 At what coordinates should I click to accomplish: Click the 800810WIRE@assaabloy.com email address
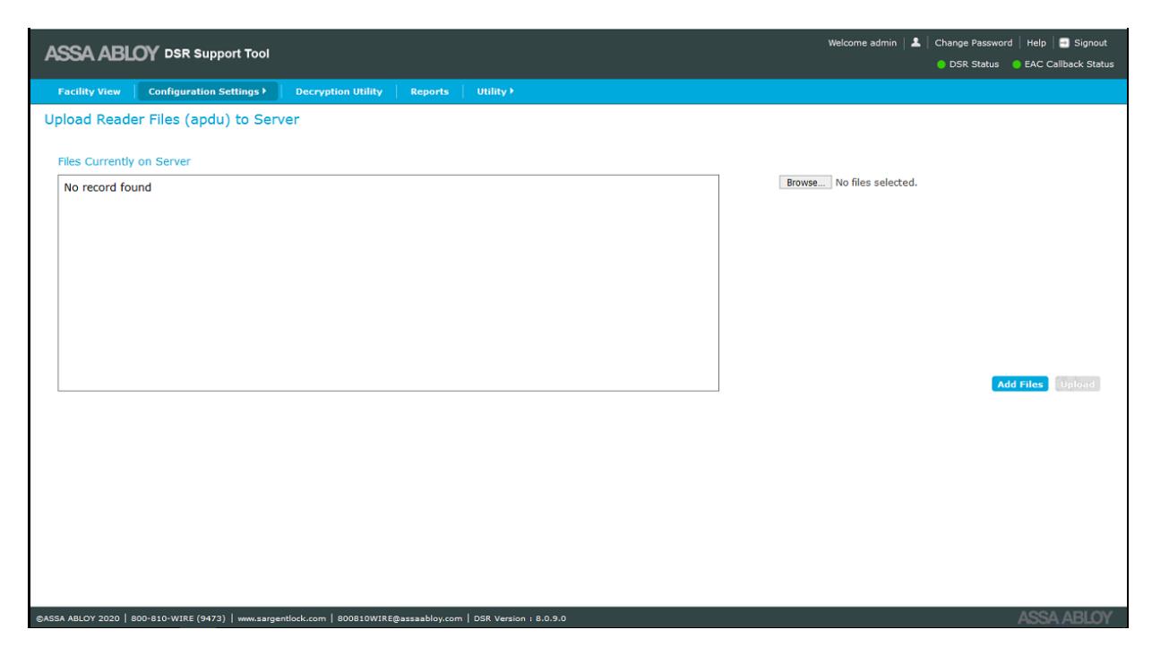pyautogui.click(x=399, y=619)
